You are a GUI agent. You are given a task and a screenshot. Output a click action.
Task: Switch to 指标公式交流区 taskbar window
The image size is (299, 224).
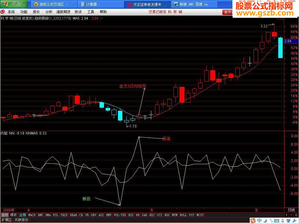coord(54,4)
